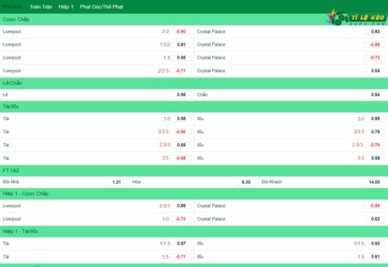Pick Crystal Palace odds 0.83
The height and width of the screenshot is (267, 388).
click(x=375, y=32)
